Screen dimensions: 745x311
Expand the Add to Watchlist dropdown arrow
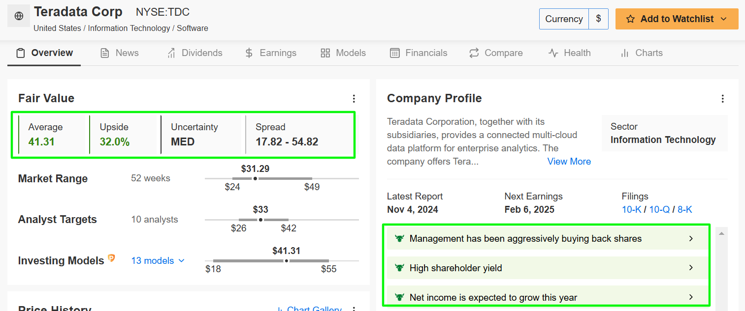pyautogui.click(x=724, y=19)
